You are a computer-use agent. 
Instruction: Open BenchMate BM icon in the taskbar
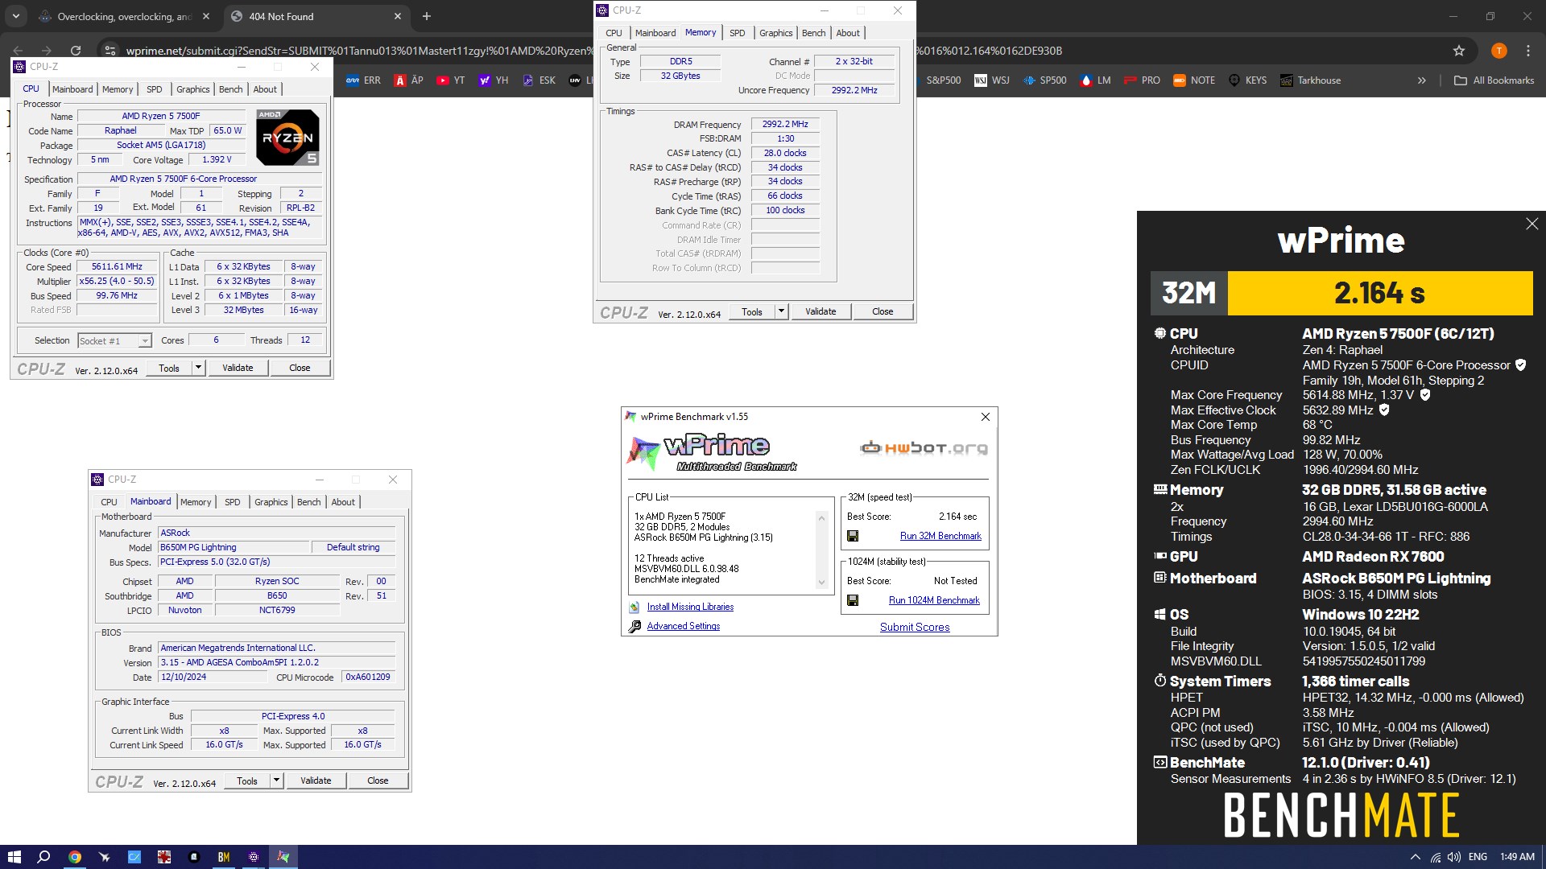[224, 857]
